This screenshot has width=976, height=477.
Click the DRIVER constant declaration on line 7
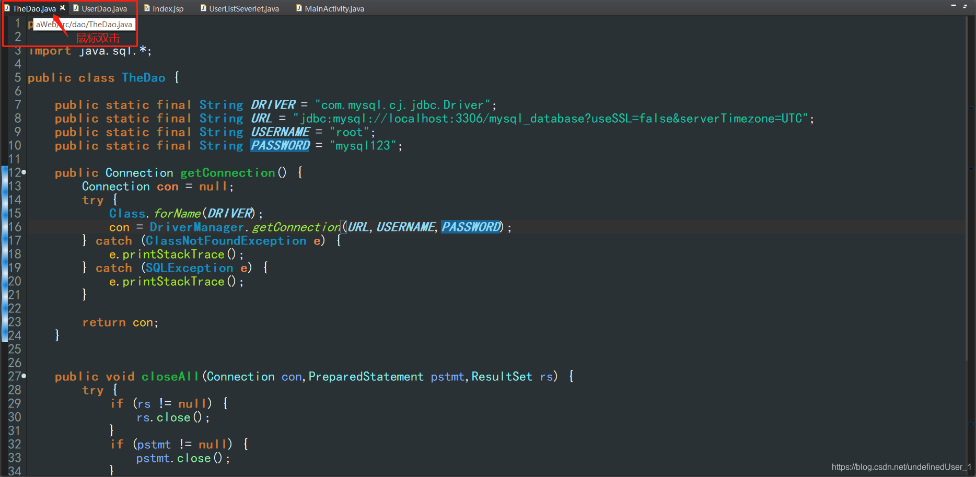coord(273,104)
